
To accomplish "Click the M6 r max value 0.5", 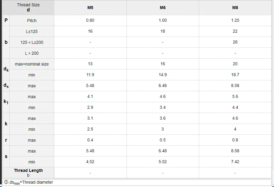I will [x=163, y=140].
